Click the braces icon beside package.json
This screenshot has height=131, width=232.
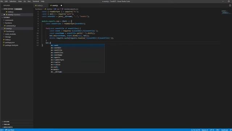pos(4,43)
